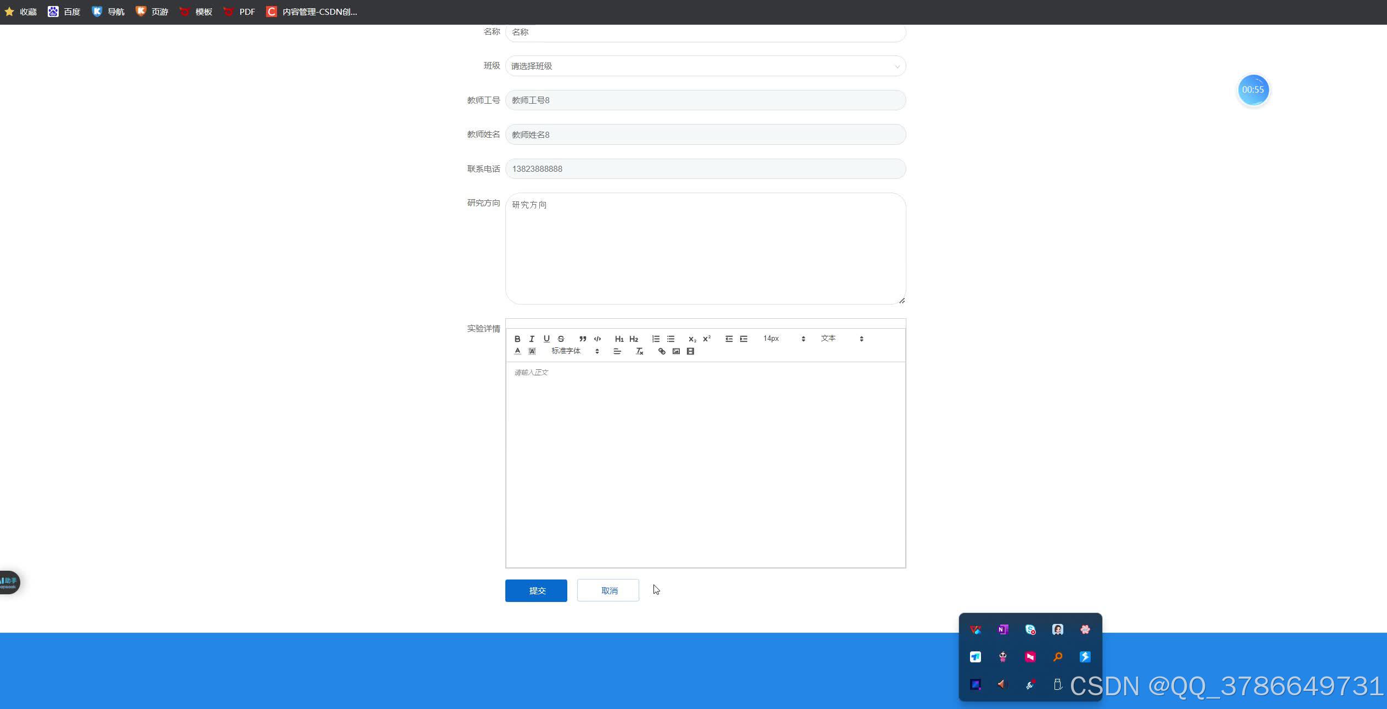Toggle underline formatting in editor
Screen dimensions: 1387x709
tap(546, 339)
